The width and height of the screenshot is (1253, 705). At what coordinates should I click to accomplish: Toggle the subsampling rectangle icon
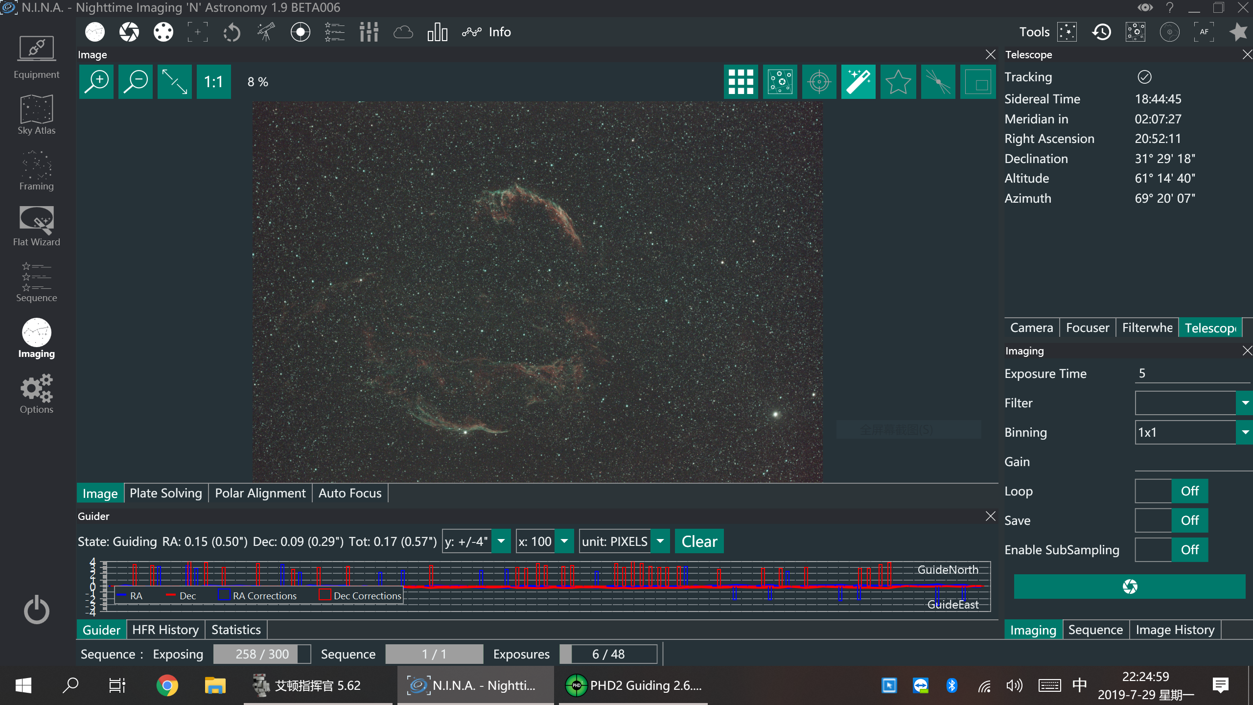978,82
